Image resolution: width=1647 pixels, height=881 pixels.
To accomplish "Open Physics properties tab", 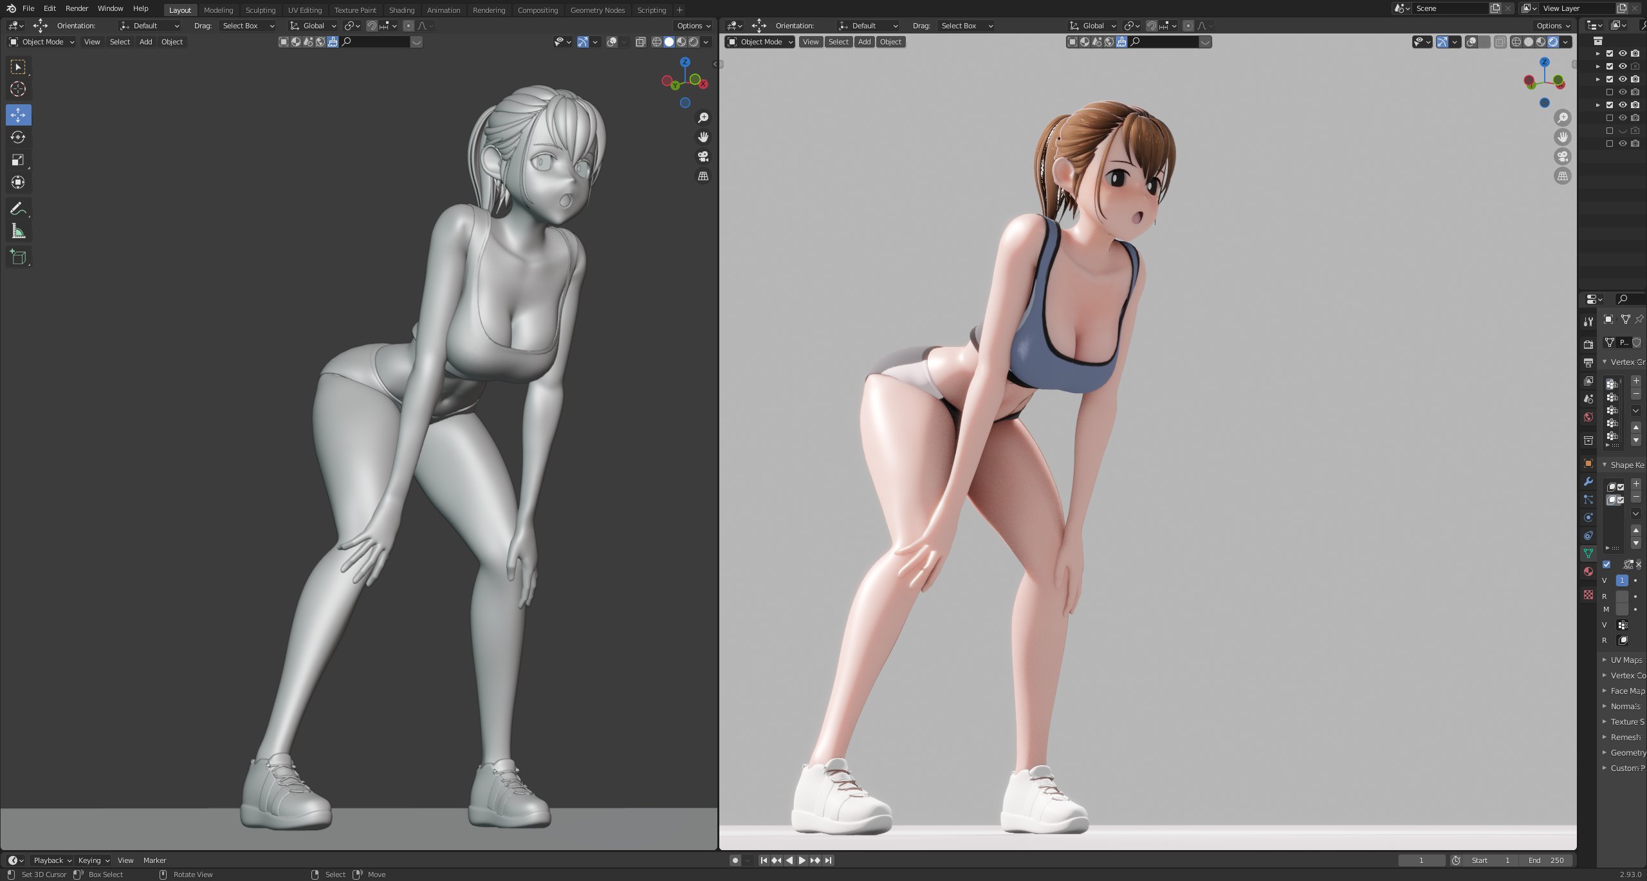I will (x=1588, y=517).
